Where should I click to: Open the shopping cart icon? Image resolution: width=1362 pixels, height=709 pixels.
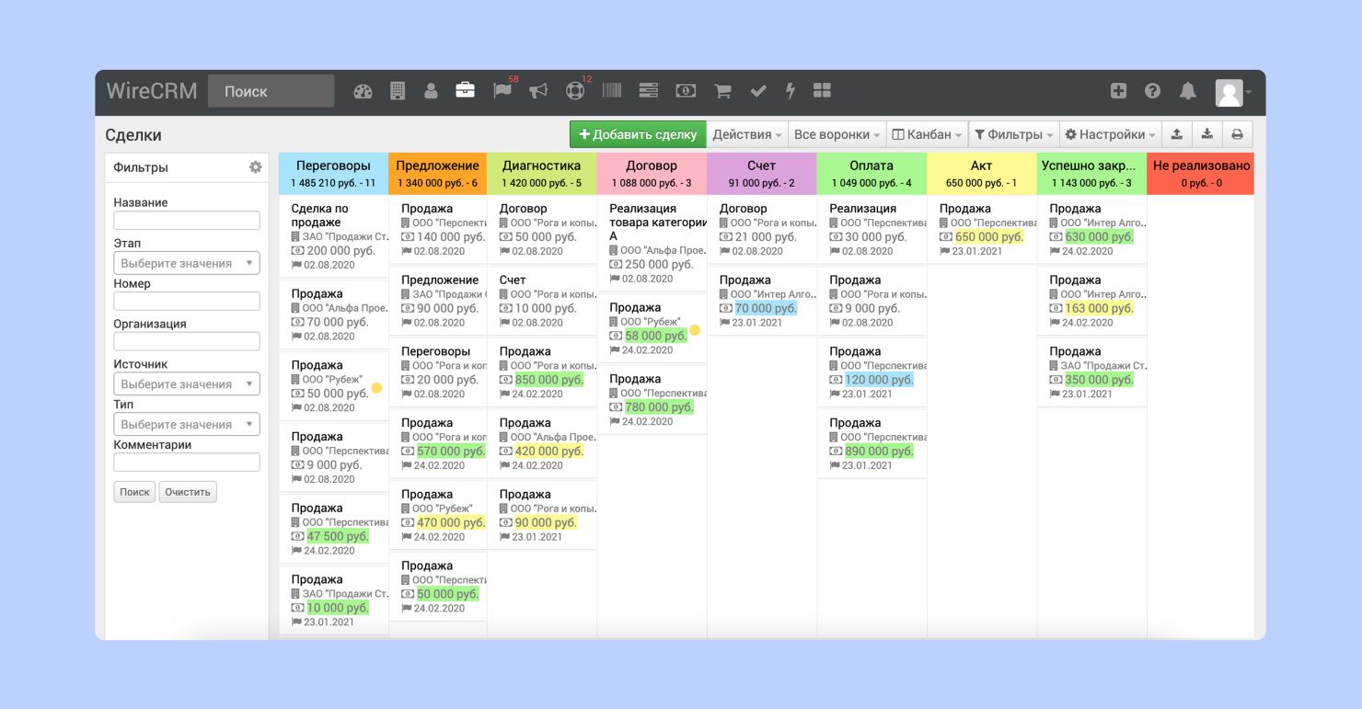[x=722, y=91]
